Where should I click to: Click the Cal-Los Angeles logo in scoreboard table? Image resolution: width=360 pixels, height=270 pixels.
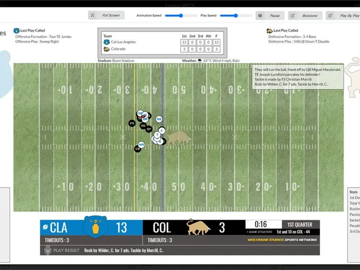(106, 42)
